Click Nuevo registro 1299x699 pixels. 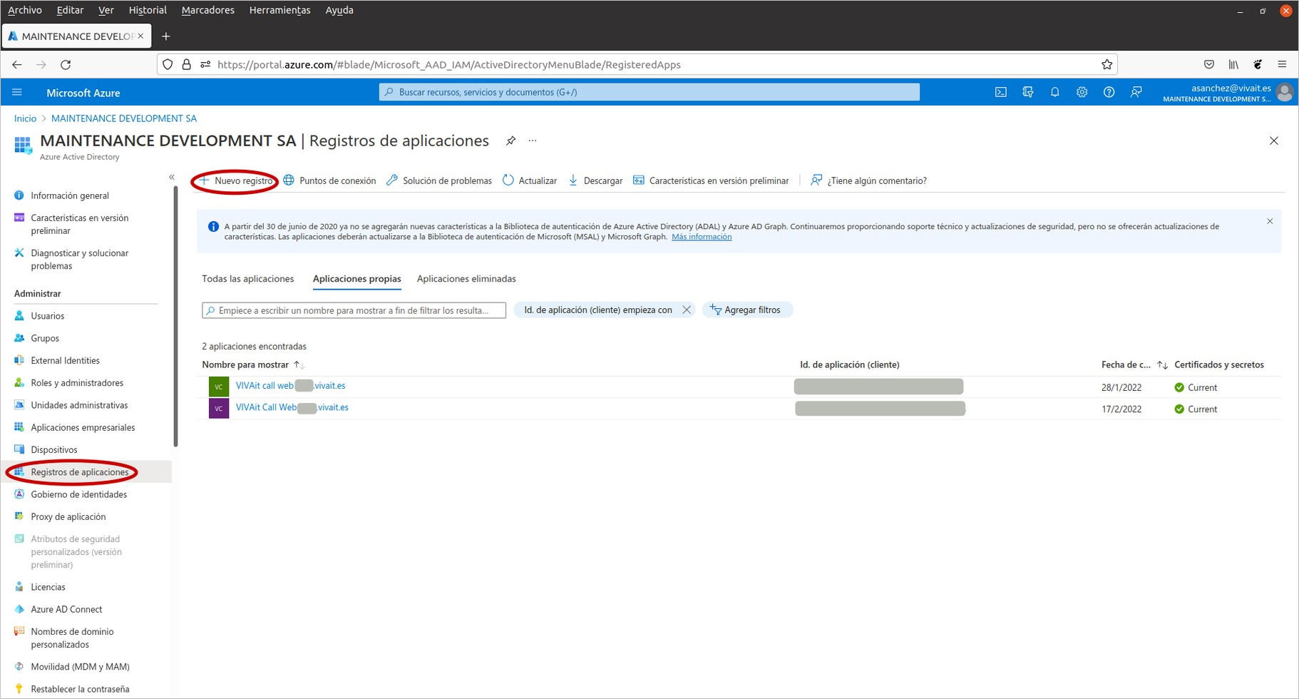(236, 180)
